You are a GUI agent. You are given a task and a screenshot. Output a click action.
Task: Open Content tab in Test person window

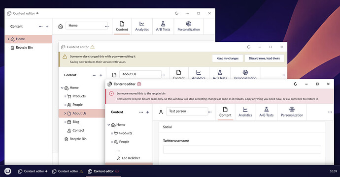point(225,112)
